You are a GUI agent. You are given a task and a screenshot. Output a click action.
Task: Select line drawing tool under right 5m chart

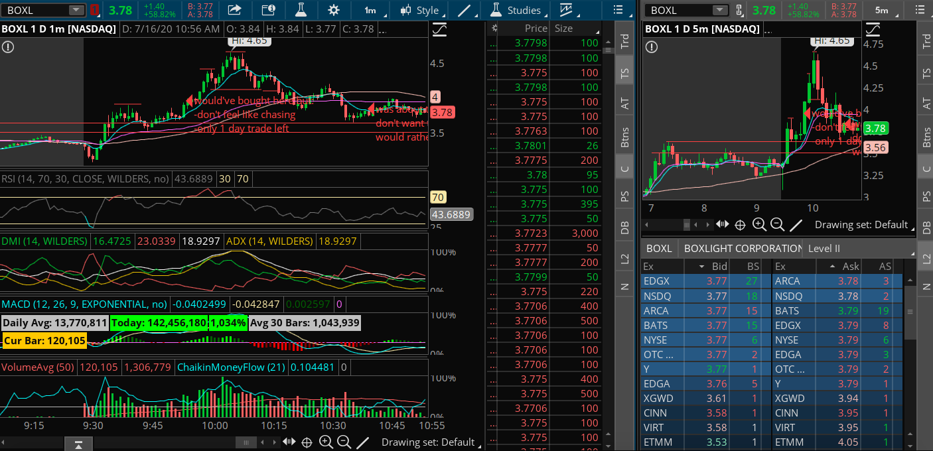pos(796,225)
